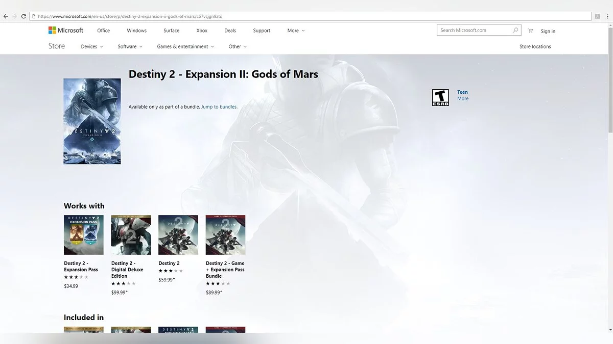
Task: Click the Works with heading
Action: [84, 206]
